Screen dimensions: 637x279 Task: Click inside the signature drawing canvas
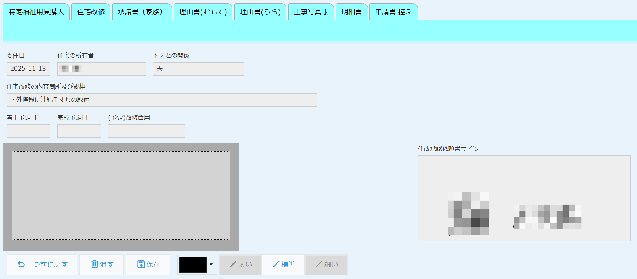[121, 196]
